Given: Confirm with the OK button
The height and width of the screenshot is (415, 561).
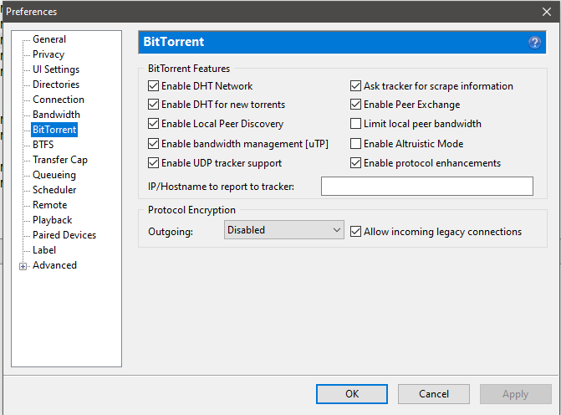Looking at the screenshot, I should 352,394.
